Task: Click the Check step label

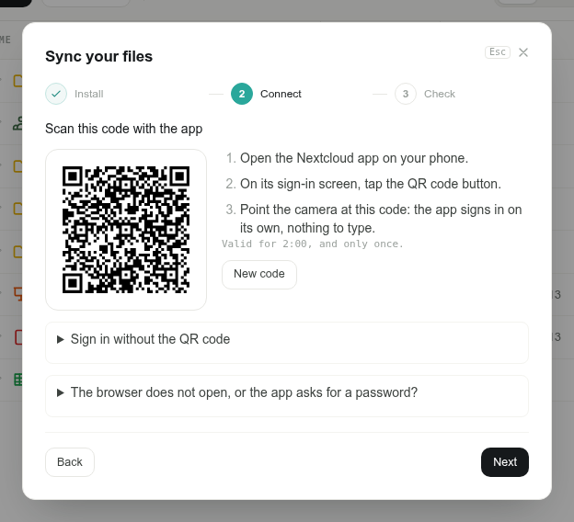Action: point(440,94)
